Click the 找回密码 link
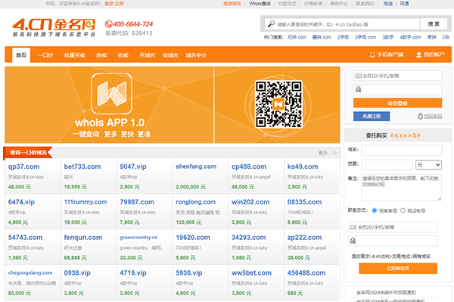This screenshot has width=454, height=302. [433, 116]
